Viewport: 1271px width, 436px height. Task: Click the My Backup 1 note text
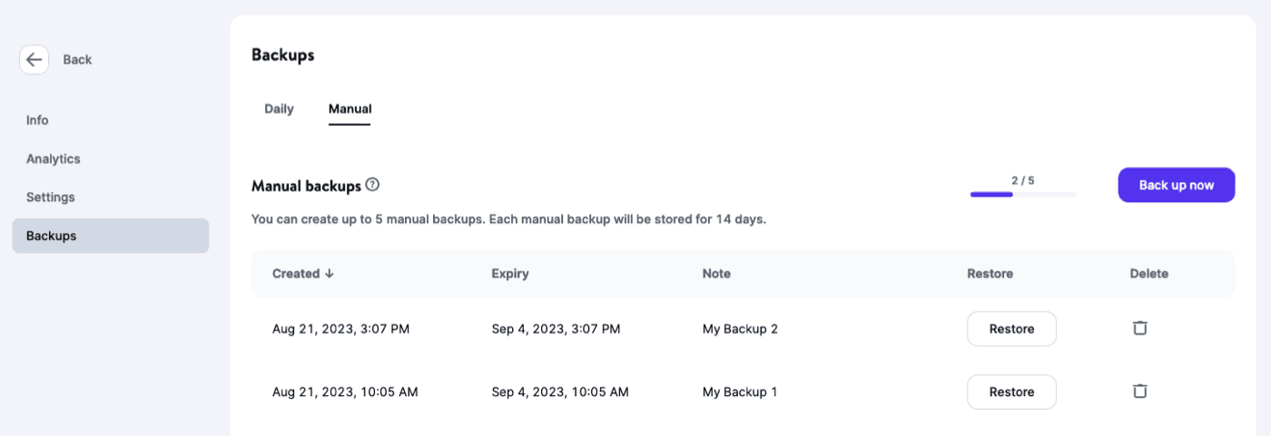pos(740,392)
